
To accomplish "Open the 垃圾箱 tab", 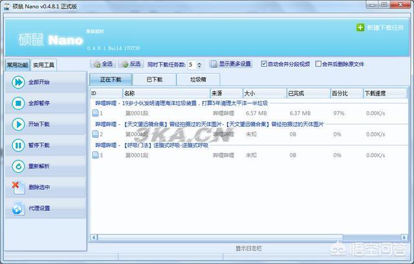I will tap(199, 80).
